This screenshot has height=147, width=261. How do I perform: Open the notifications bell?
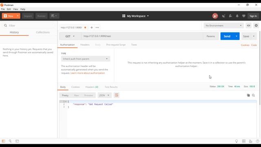coord(237,16)
